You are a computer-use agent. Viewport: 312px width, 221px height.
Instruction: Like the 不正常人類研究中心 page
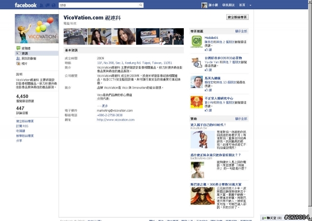pos(208,110)
